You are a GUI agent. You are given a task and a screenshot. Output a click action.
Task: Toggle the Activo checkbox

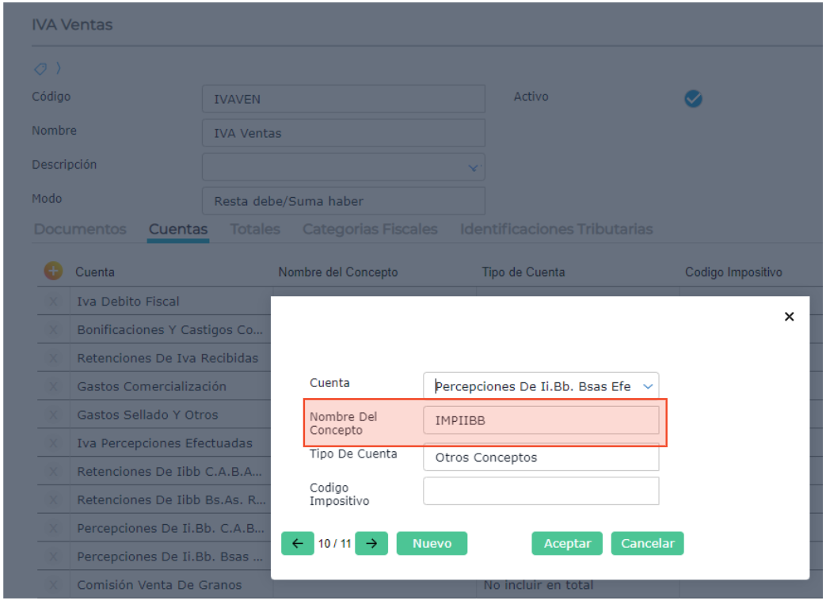click(693, 99)
